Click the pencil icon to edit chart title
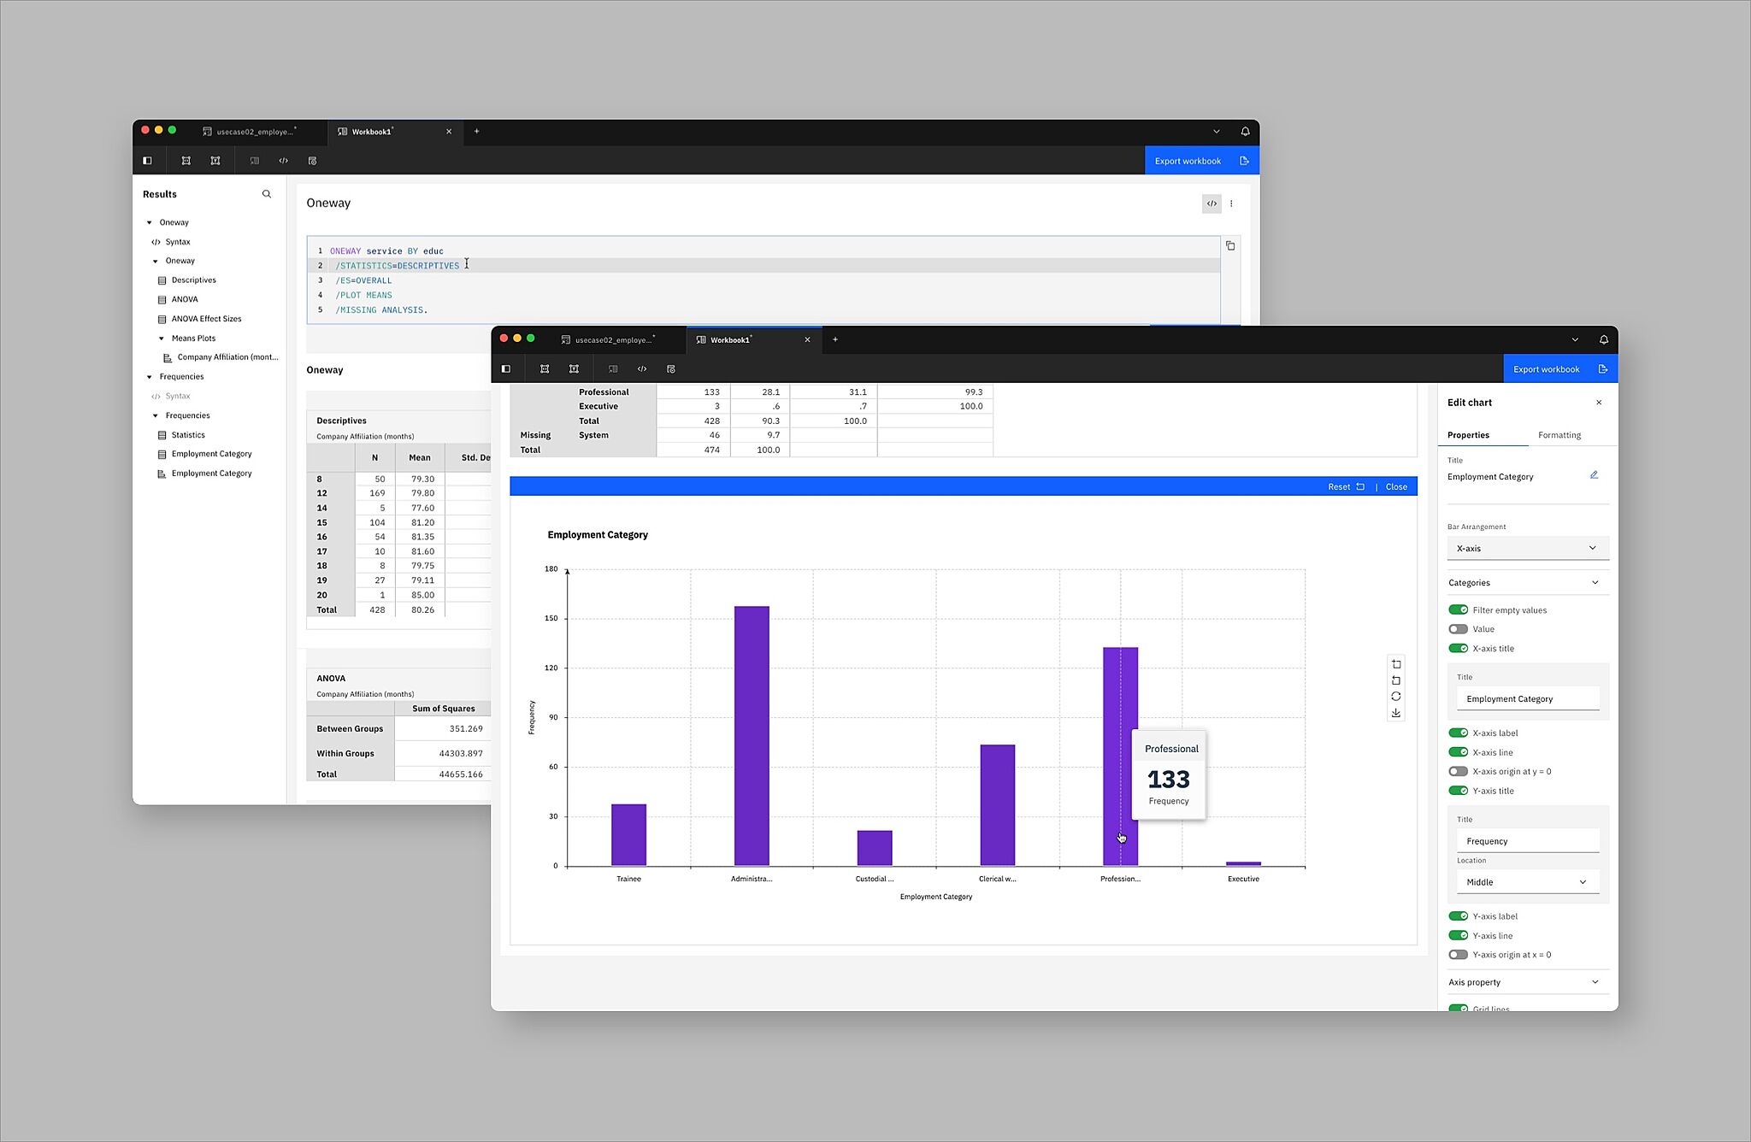 1594,475
